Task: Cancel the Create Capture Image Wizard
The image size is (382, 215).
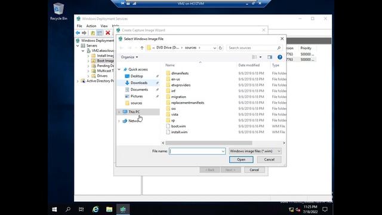Action: pyautogui.click(x=254, y=170)
